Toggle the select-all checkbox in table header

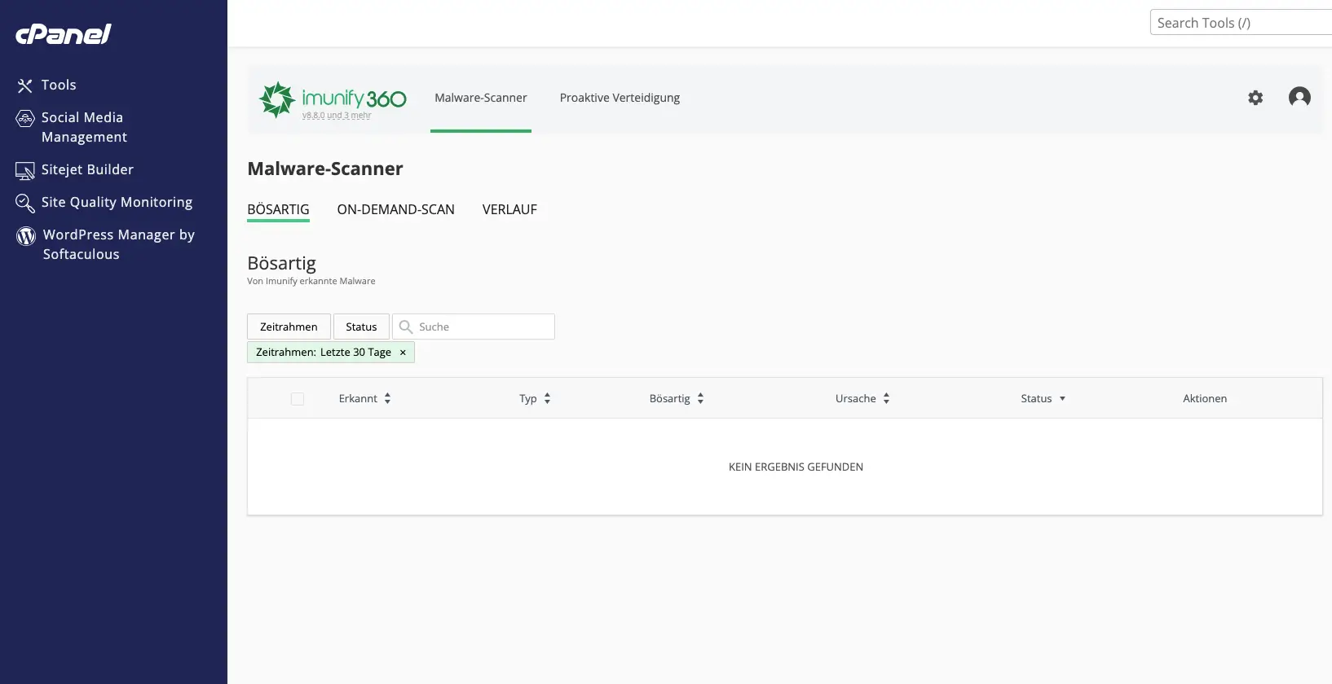click(x=298, y=399)
